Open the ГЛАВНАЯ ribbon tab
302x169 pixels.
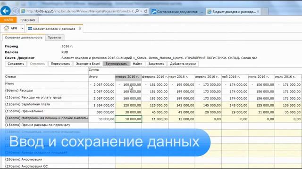28,20
